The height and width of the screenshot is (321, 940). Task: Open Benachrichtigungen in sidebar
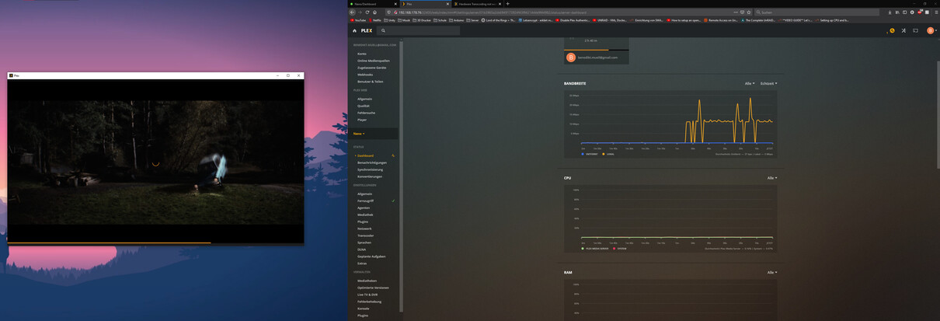point(372,162)
